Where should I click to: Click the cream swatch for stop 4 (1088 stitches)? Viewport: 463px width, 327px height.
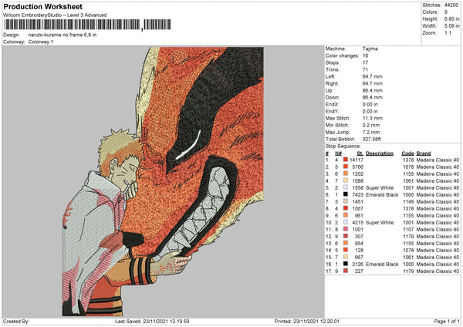tap(345, 180)
